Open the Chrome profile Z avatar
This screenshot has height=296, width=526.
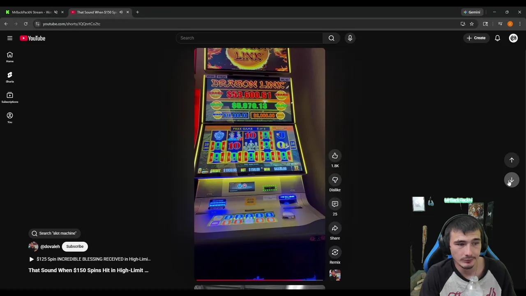[x=510, y=24]
